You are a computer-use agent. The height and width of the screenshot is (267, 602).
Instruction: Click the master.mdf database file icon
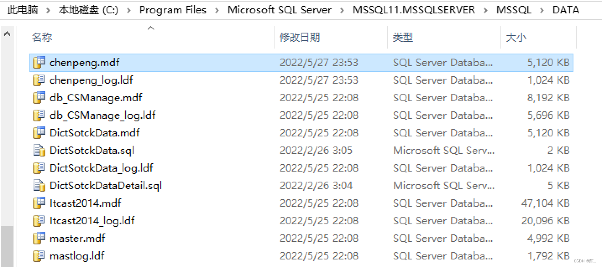[x=39, y=238]
